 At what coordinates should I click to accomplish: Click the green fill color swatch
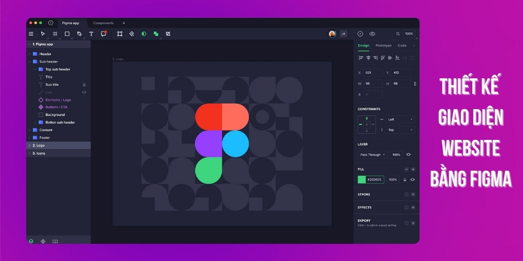[361, 180]
